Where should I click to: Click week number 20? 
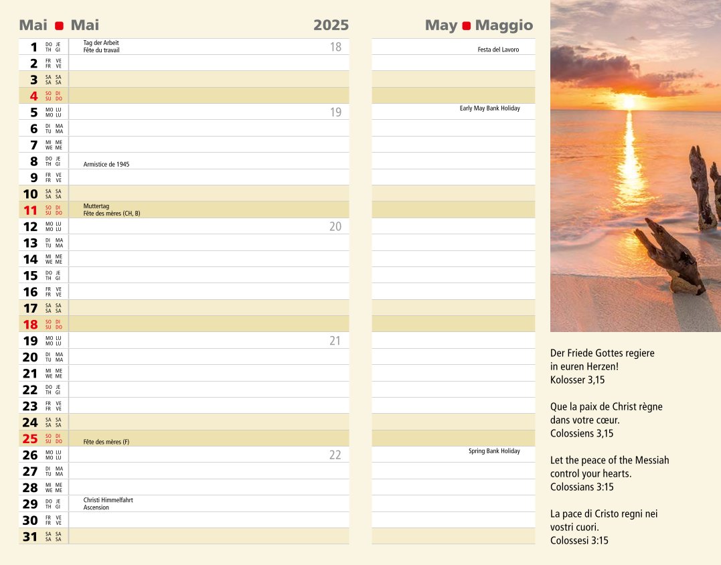pos(335,227)
